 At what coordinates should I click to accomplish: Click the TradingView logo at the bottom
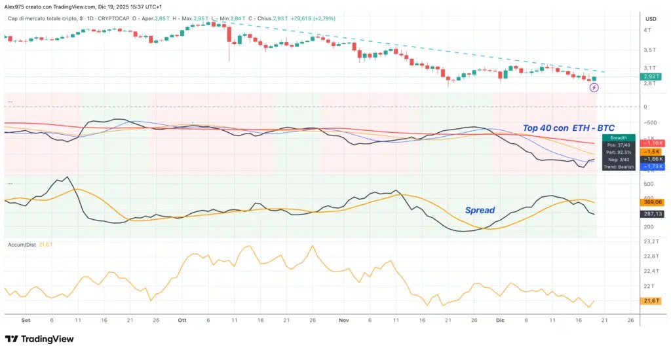39,339
